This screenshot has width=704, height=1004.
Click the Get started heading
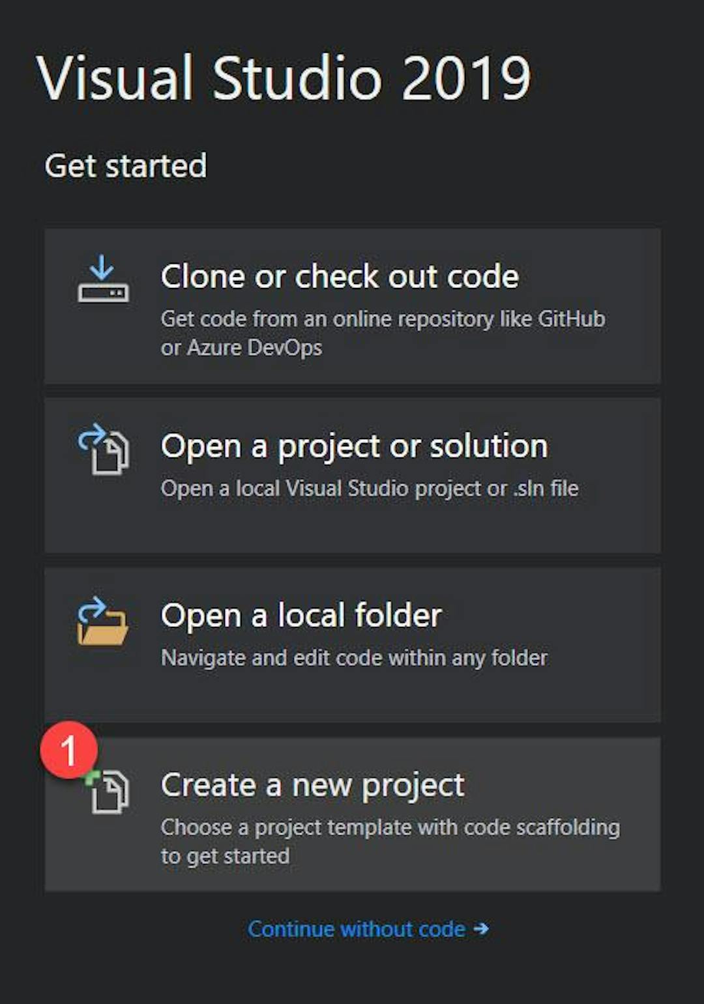(125, 166)
